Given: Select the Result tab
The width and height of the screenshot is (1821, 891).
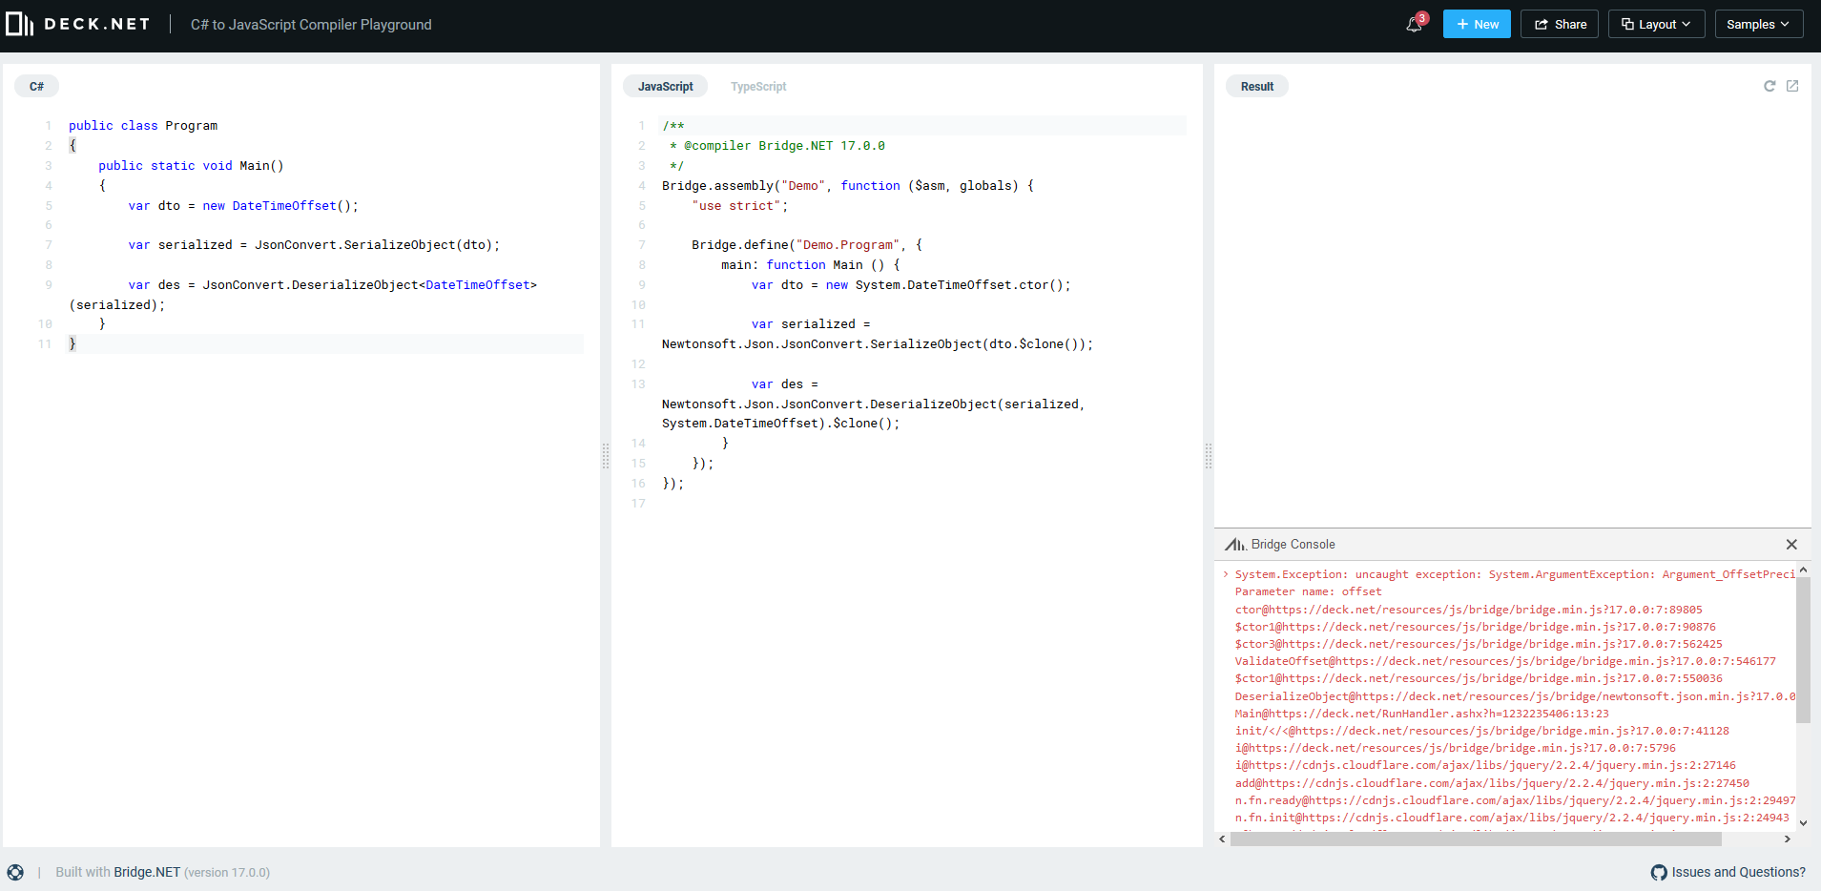Looking at the screenshot, I should (1257, 86).
